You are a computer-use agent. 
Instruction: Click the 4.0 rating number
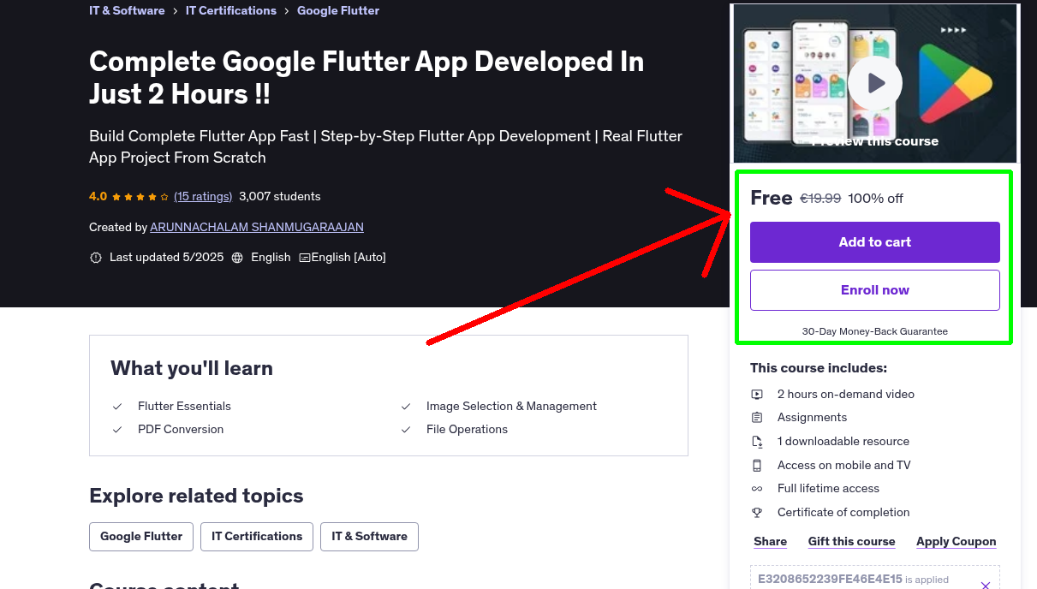(98, 196)
